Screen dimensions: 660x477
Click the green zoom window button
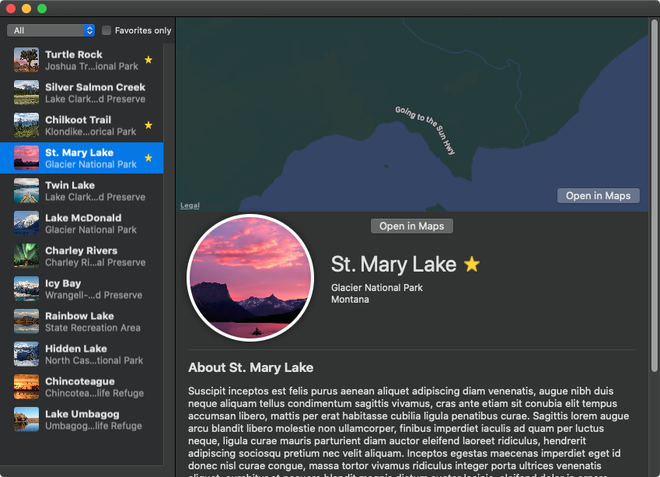[x=42, y=9]
